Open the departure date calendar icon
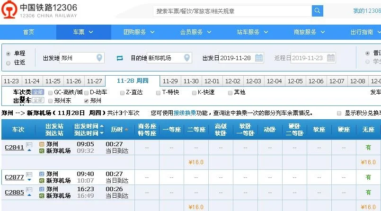Screen dimensions: 381x211 [259, 58]
